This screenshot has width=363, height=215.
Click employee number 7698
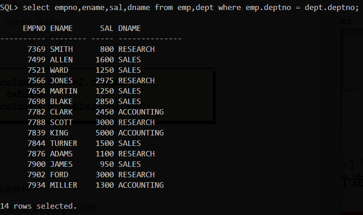coord(36,101)
